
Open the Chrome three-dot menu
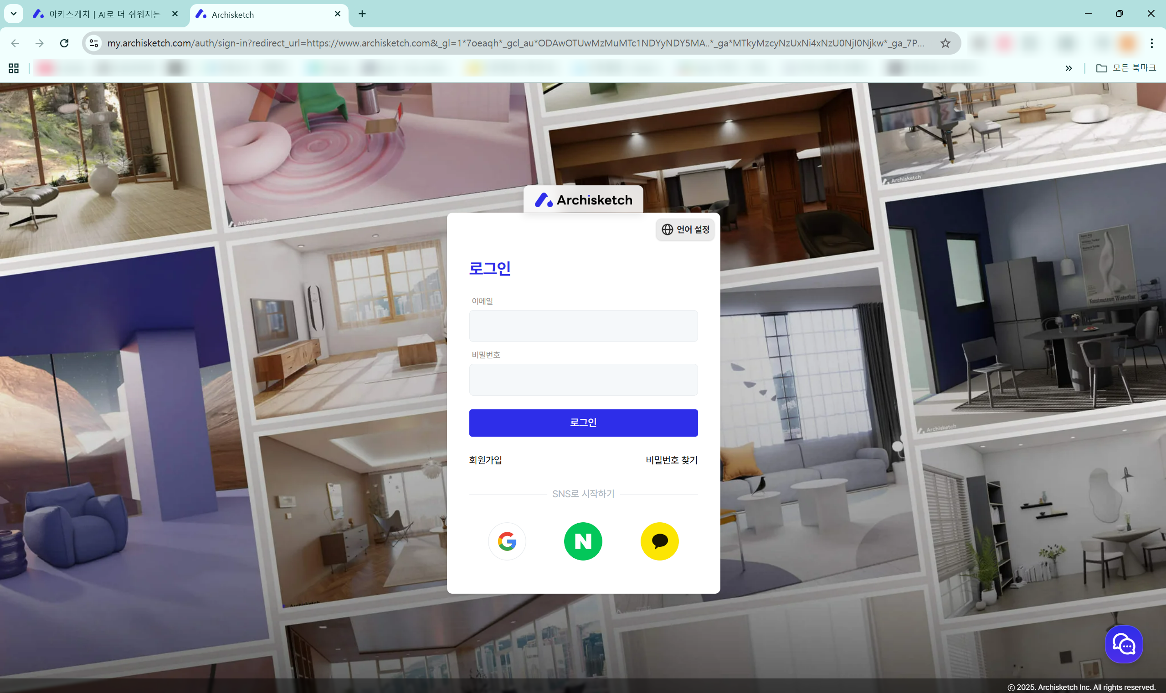(x=1151, y=43)
